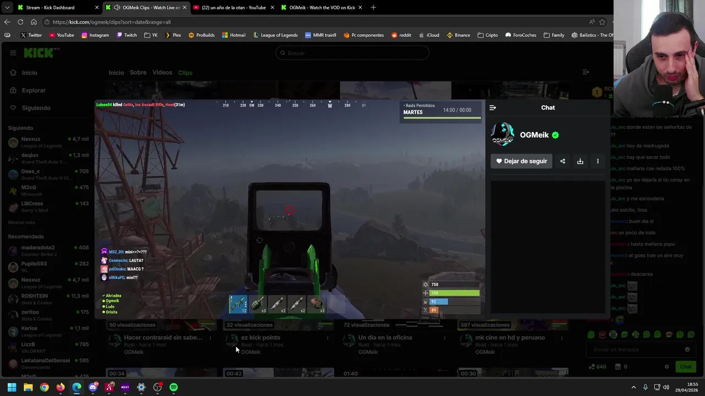Mute the OGMeik Clips tab speaker icon
705x396 pixels.
[x=117, y=8]
